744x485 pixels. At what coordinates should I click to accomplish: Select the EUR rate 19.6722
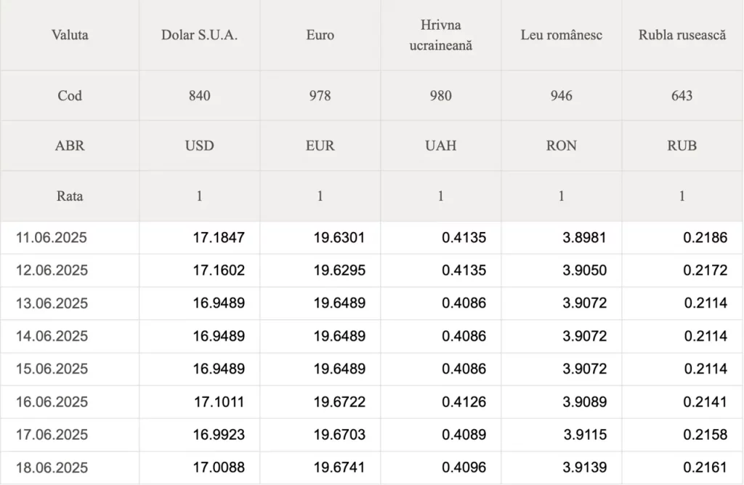(x=339, y=402)
